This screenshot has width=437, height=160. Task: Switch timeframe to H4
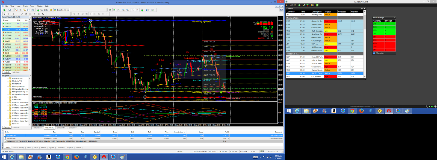95,14
